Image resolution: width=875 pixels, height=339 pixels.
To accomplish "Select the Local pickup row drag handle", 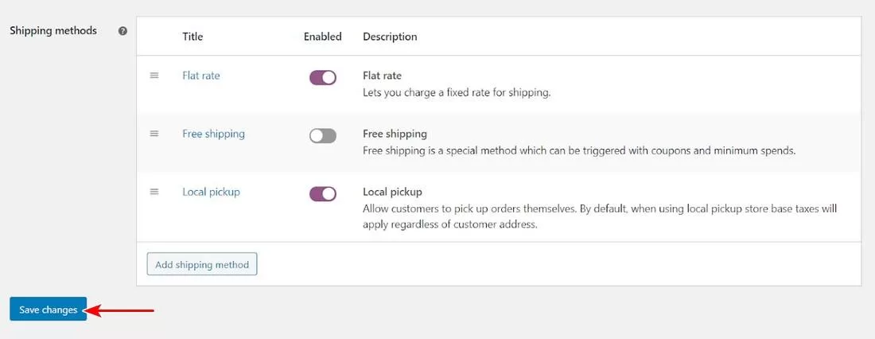I will click(x=154, y=192).
